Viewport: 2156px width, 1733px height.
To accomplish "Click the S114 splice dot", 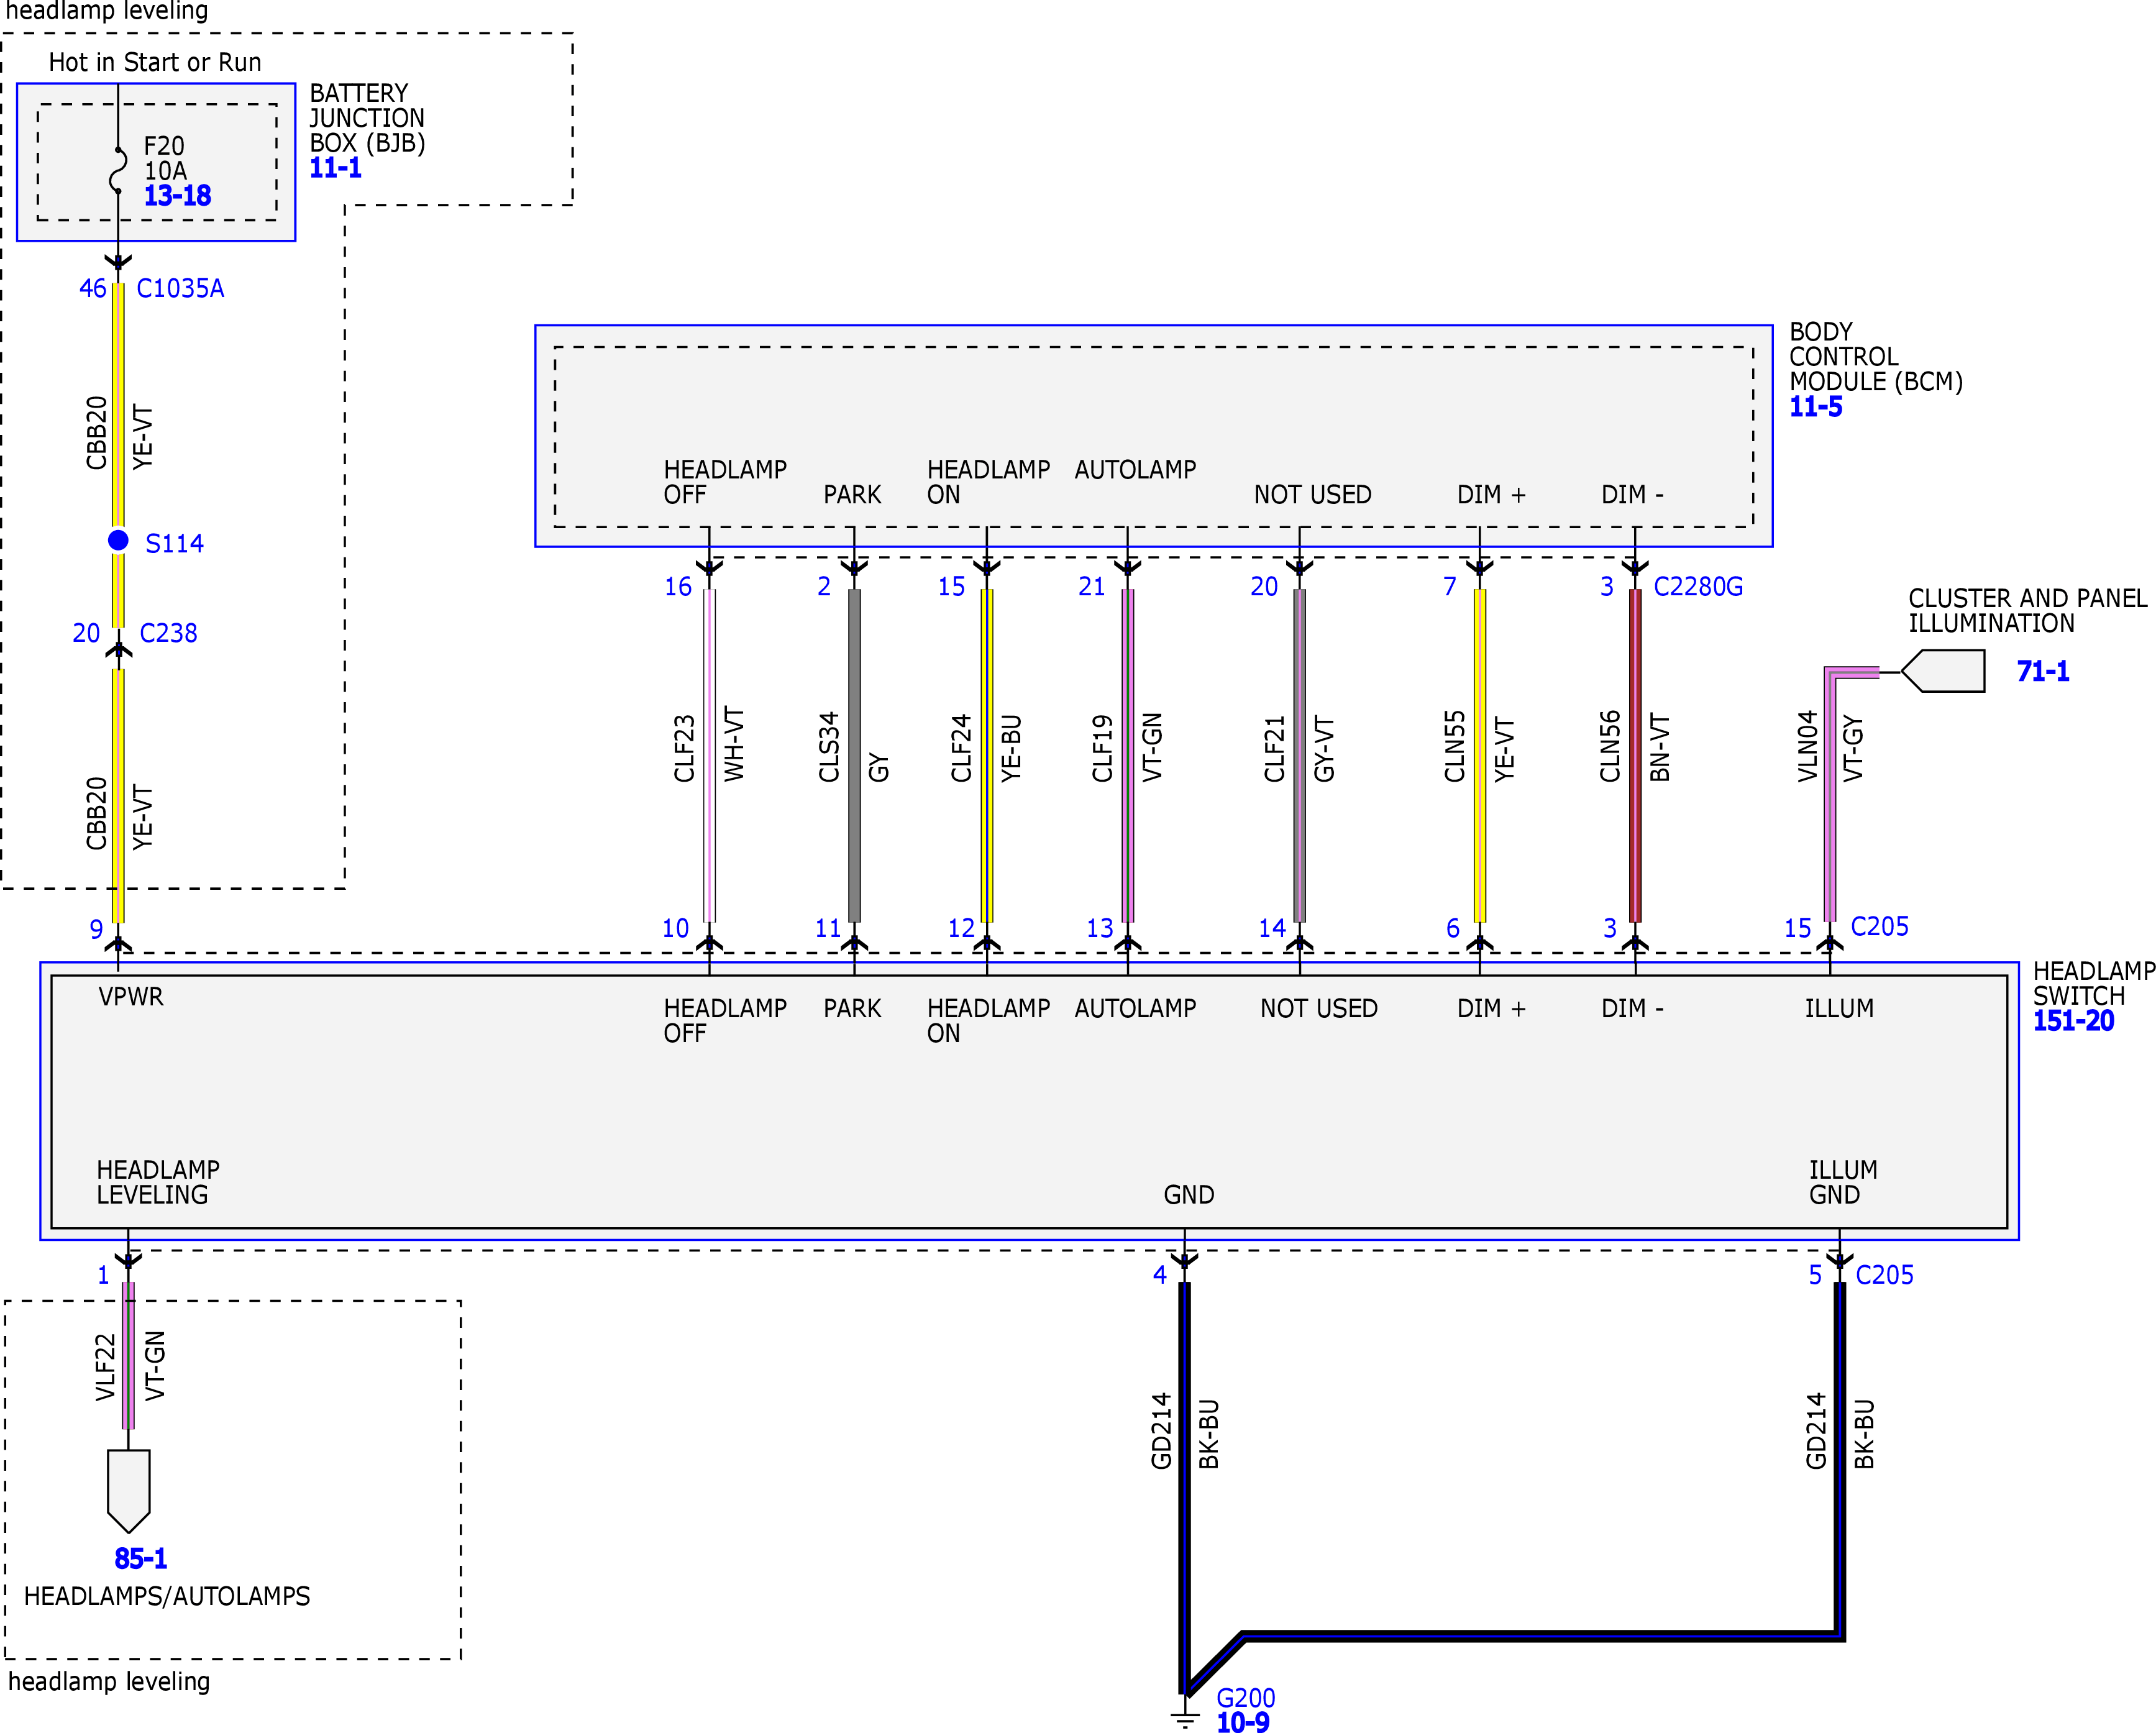I will 118,540.
